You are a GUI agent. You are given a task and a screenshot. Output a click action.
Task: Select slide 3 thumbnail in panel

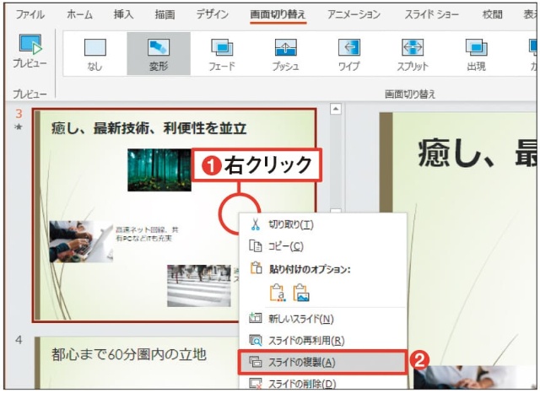[x=175, y=215]
